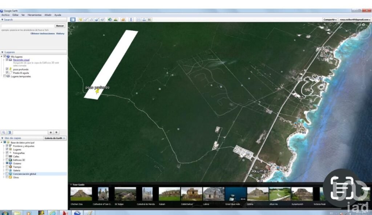Open the Chichen Itza tour thumbnail
Viewport: 372px width, 215px height.
(81, 194)
